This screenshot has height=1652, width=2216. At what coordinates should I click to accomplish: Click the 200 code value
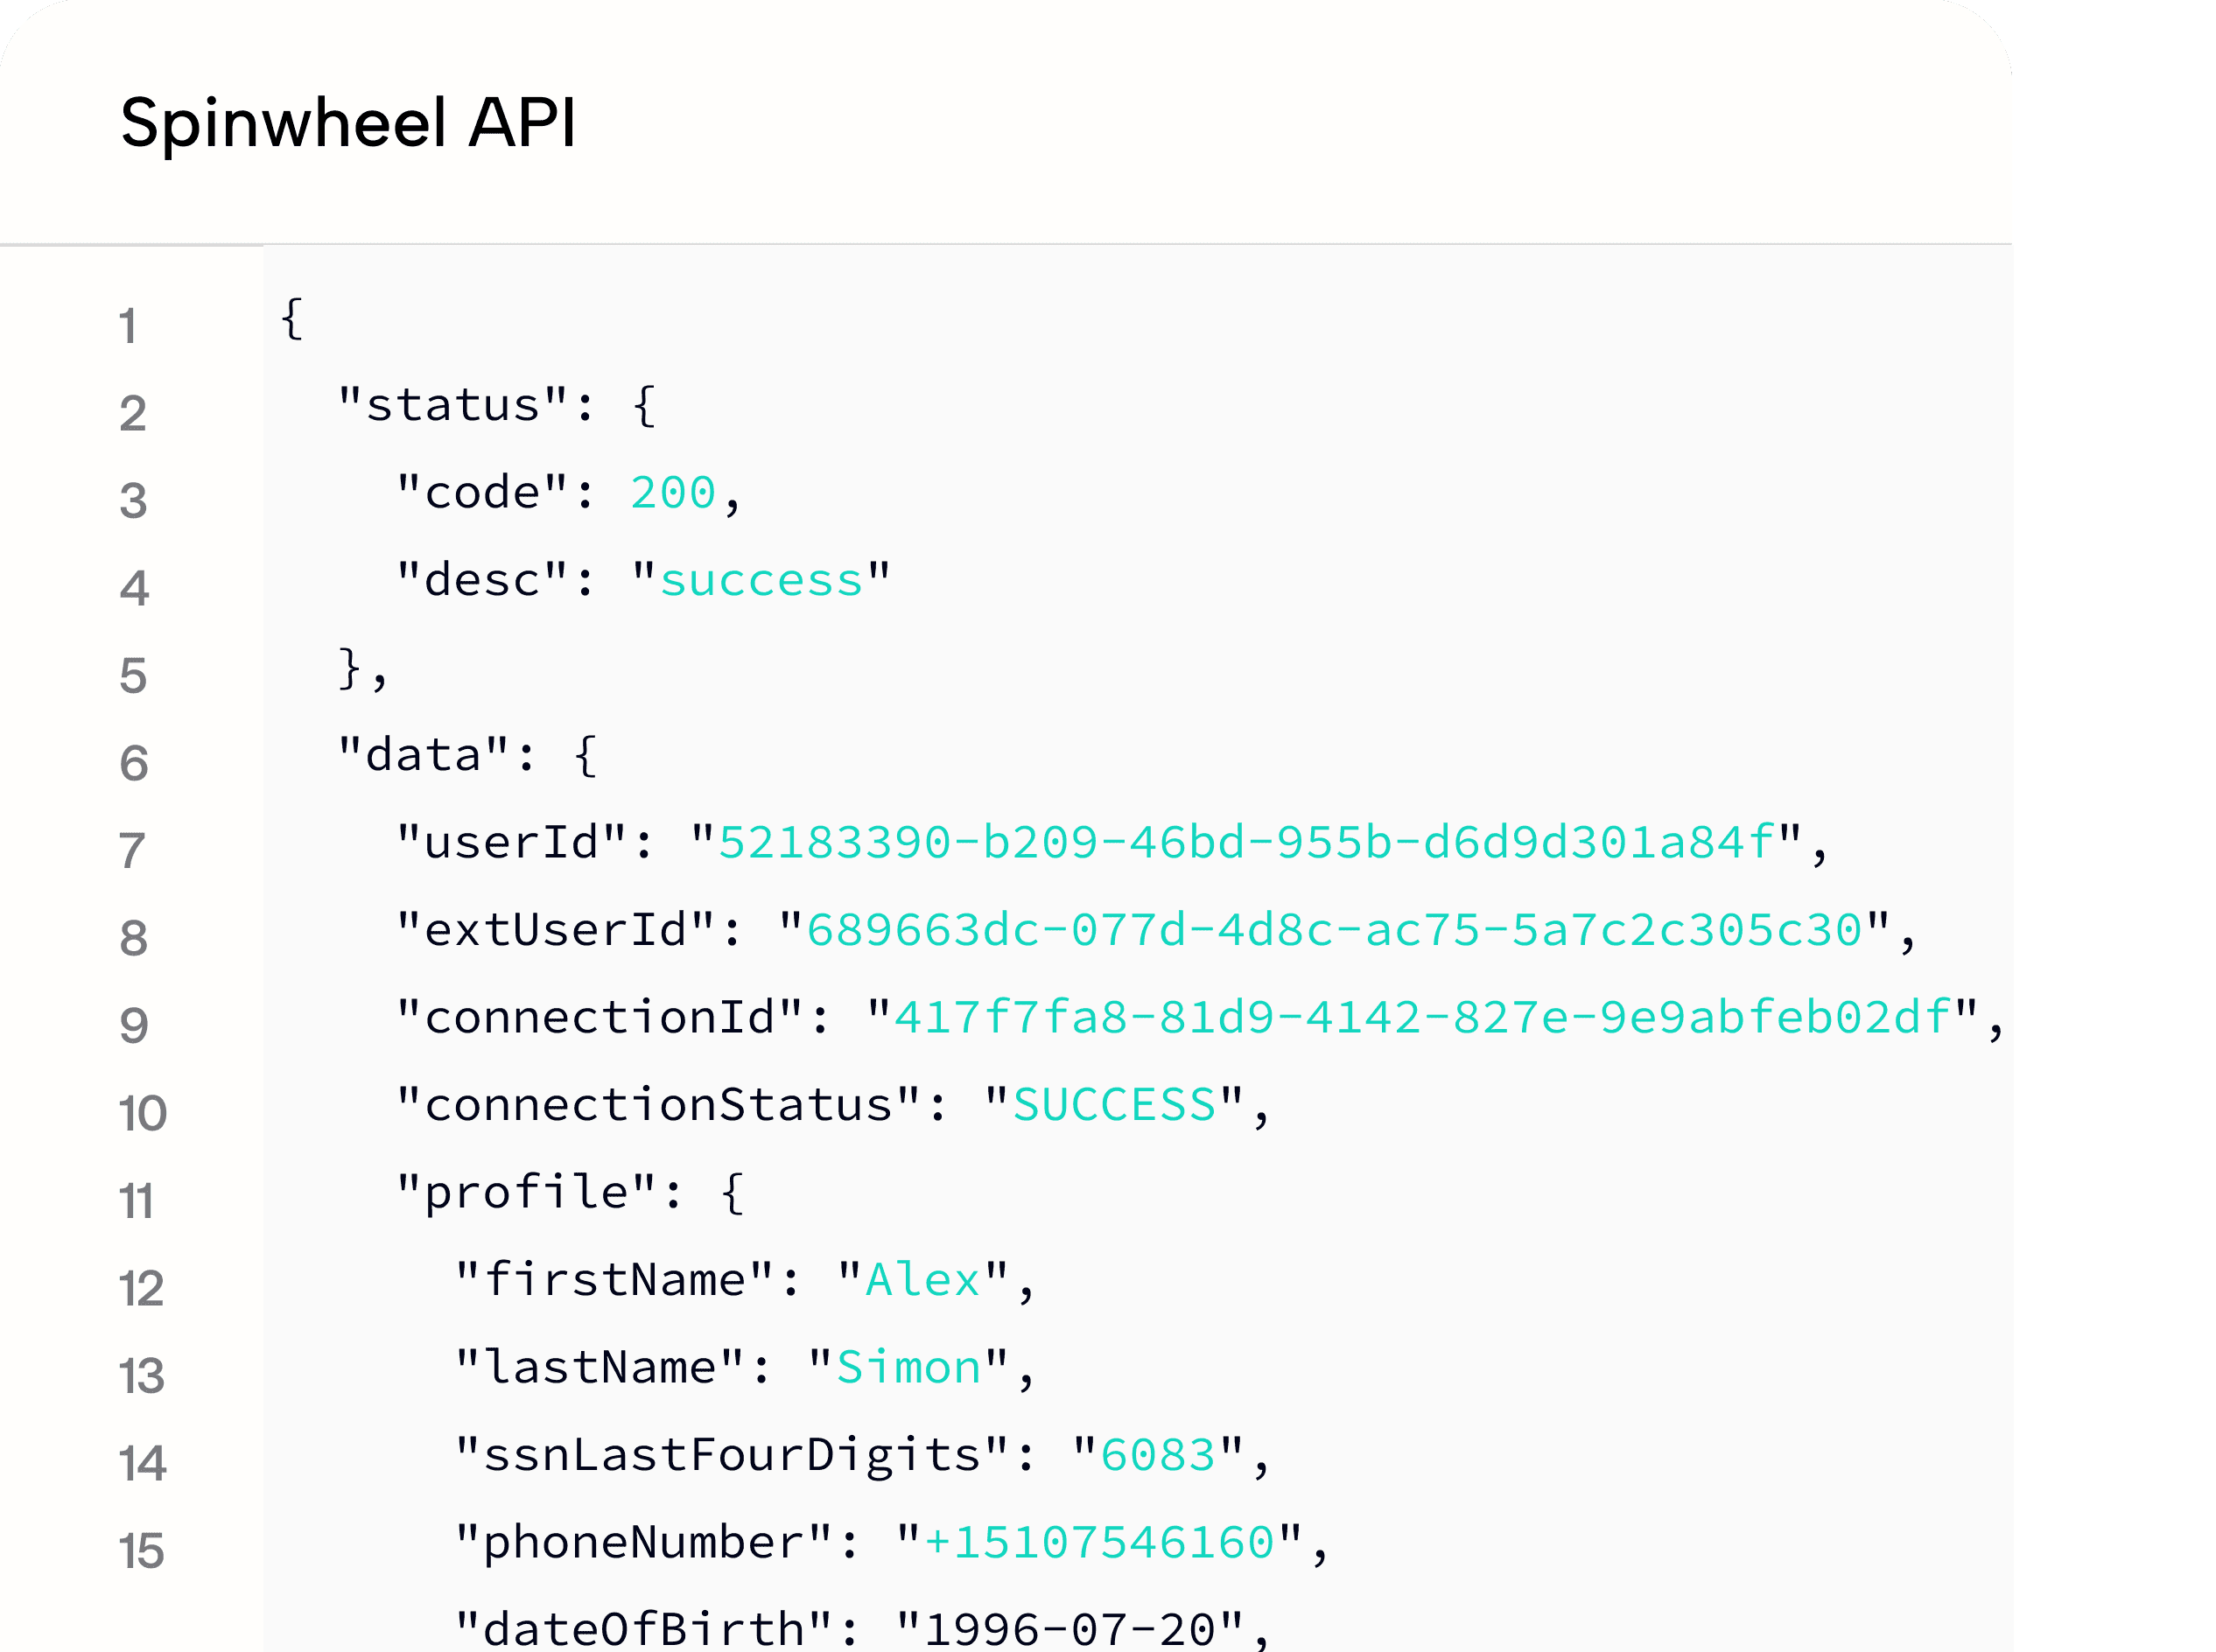point(673,493)
